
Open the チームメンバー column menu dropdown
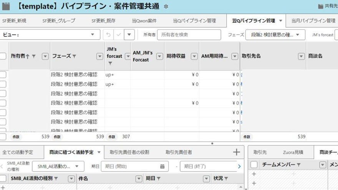[x=323, y=165]
